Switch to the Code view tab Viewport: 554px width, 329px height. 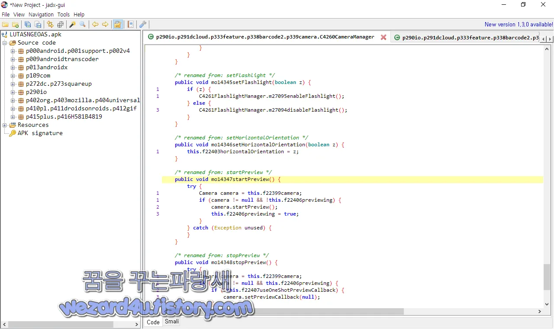coord(153,322)
